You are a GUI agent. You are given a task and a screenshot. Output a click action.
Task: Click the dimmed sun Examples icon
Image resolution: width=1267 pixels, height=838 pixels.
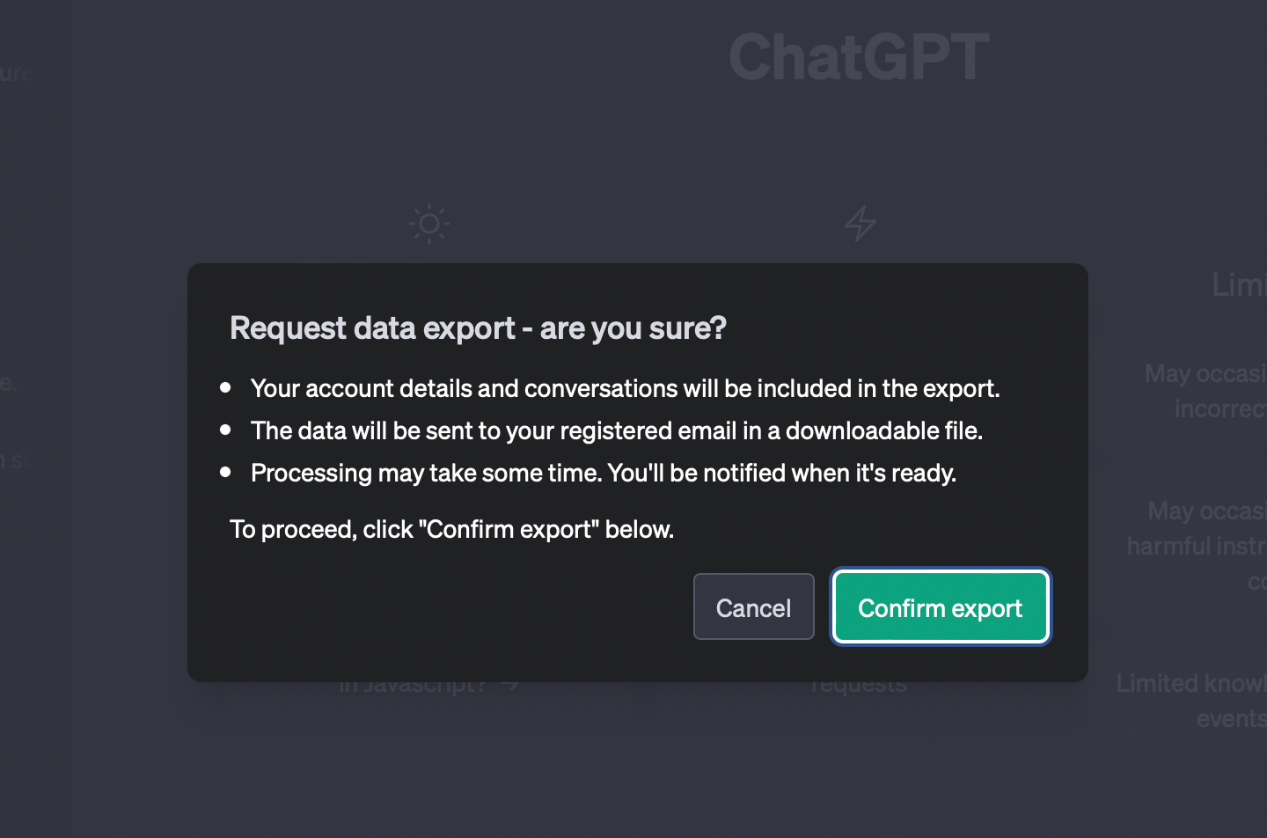429,224
